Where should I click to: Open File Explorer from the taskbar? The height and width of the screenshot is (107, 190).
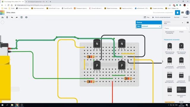click(x=12, y=105)
